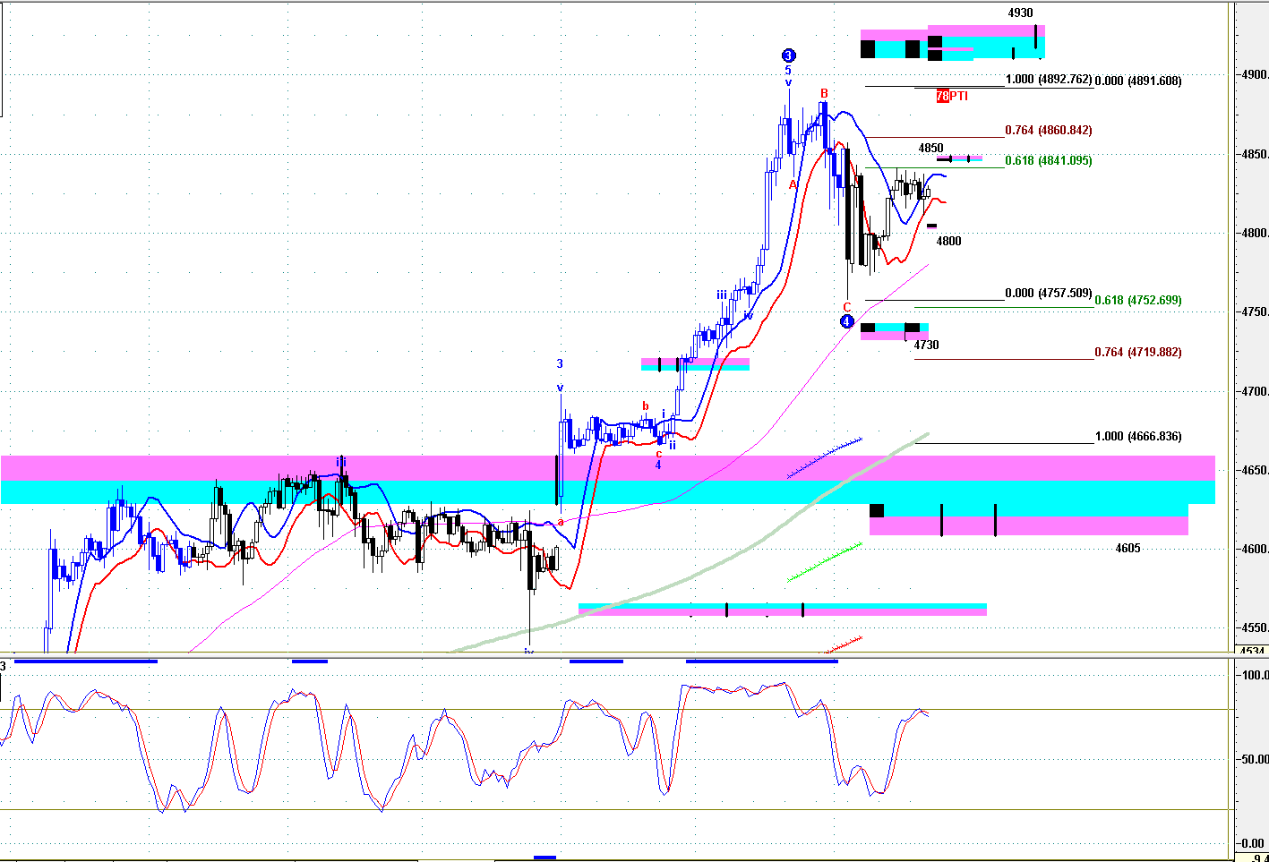Select the '1.000 (4892.762)' Fibonacci label
The width and height of the screenshot is (1269, 862).
click(x=1049, y=79)
